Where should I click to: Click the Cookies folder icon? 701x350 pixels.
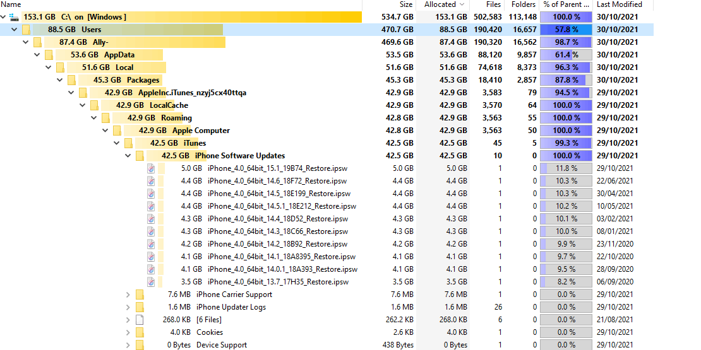coord(140,332)
